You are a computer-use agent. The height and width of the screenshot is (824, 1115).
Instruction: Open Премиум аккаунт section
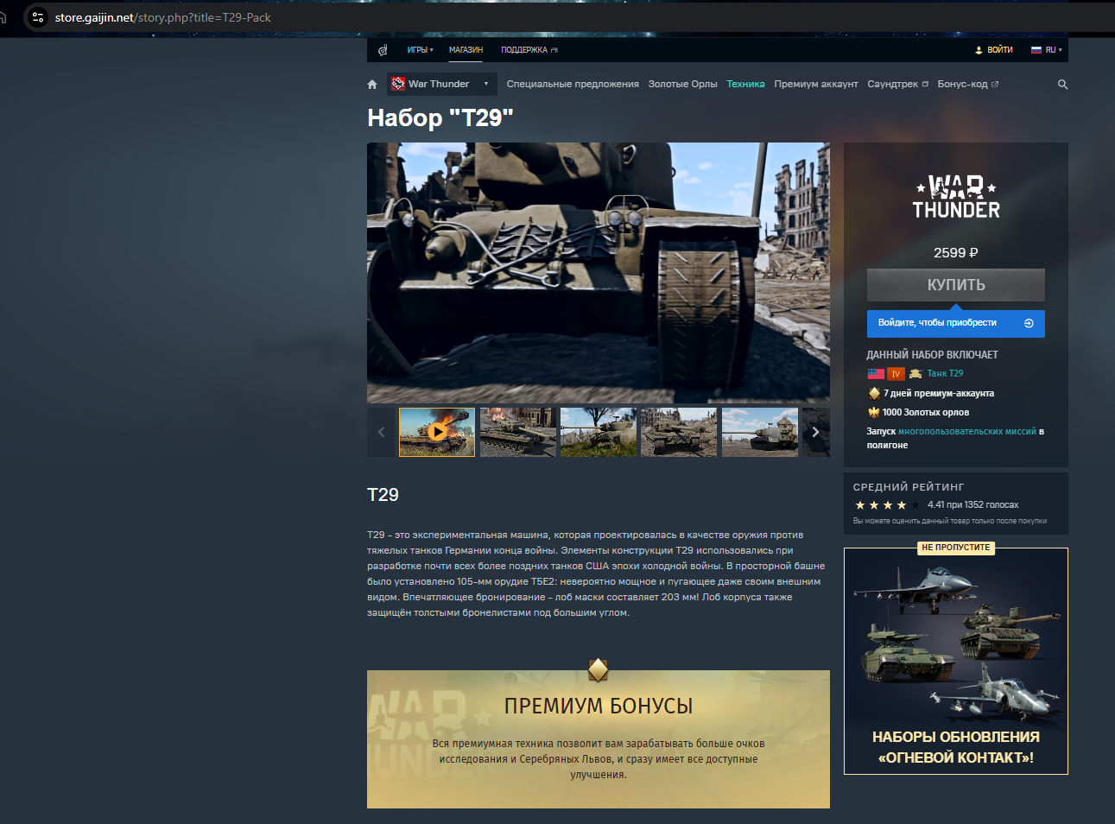click(816, 85)
